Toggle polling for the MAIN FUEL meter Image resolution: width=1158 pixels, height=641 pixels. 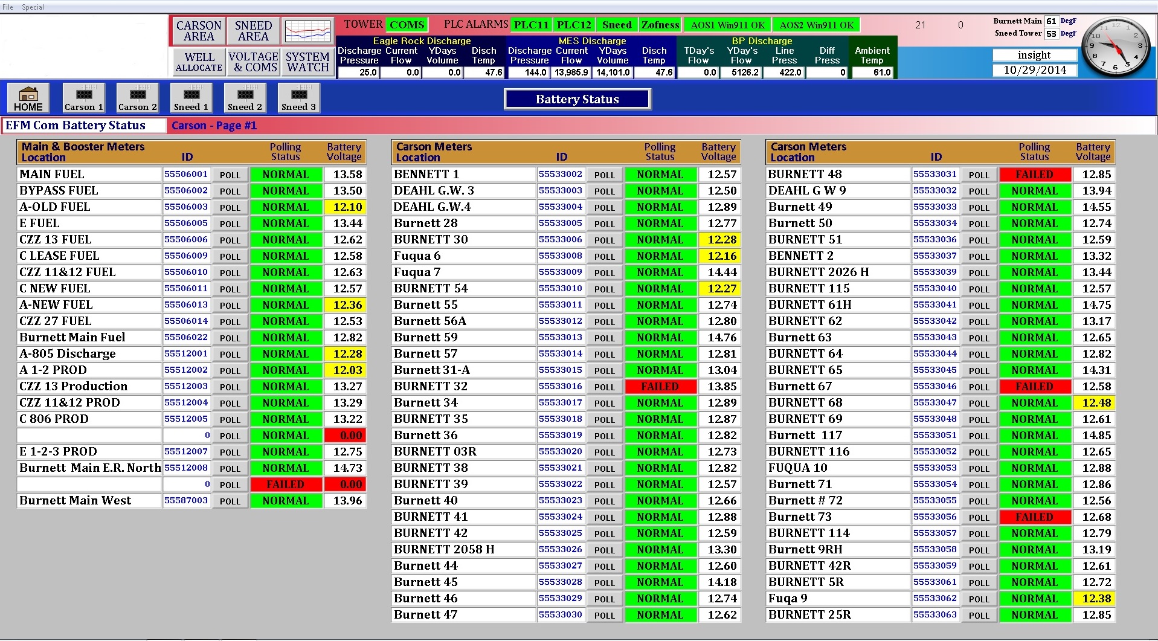pos(230,175)
